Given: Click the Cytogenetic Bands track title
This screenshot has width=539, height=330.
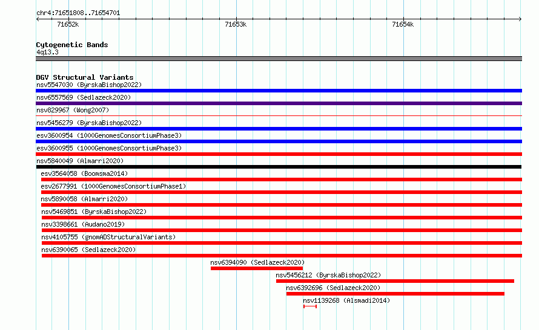Looking at the screenshot, I should 72,45.
